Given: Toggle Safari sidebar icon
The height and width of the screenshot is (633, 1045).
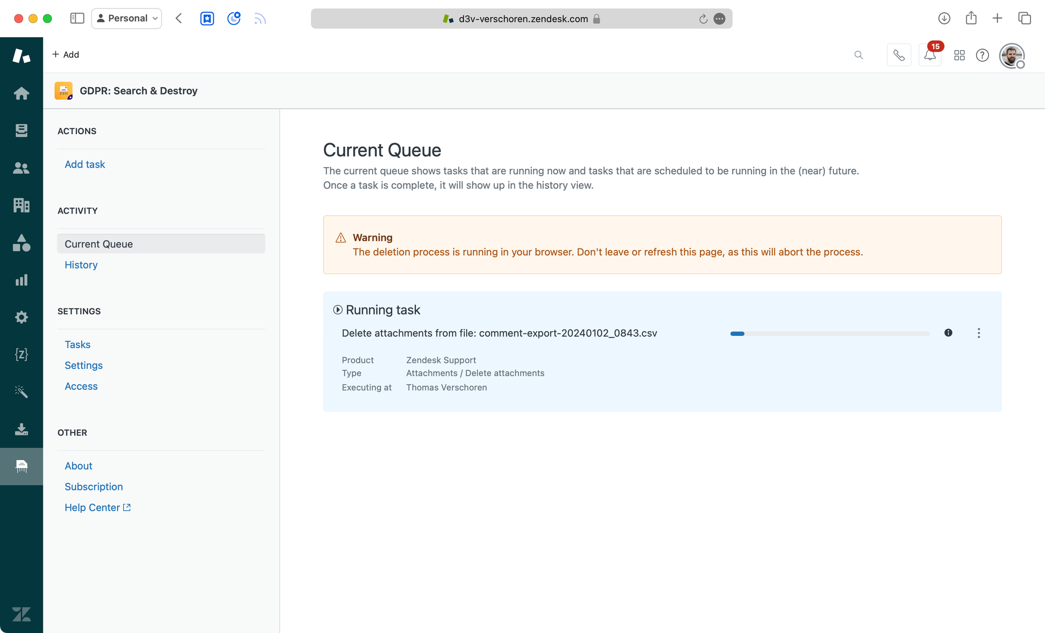Looking at the screenshot, I should tap(77, 18).
